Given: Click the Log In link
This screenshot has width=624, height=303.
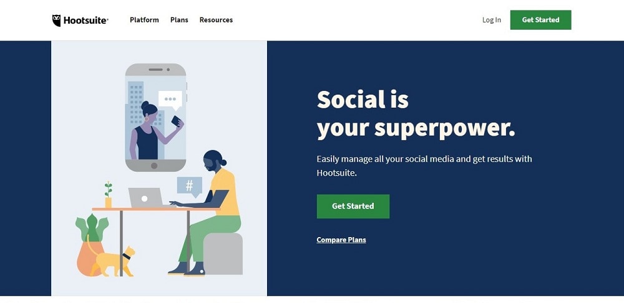Looking at the screenshot, I should [491, 20].
